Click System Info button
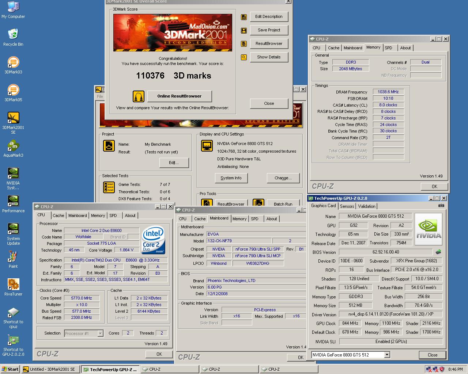Screen dimensions: 468x374 pyautogui.click(x=231, y=178)
